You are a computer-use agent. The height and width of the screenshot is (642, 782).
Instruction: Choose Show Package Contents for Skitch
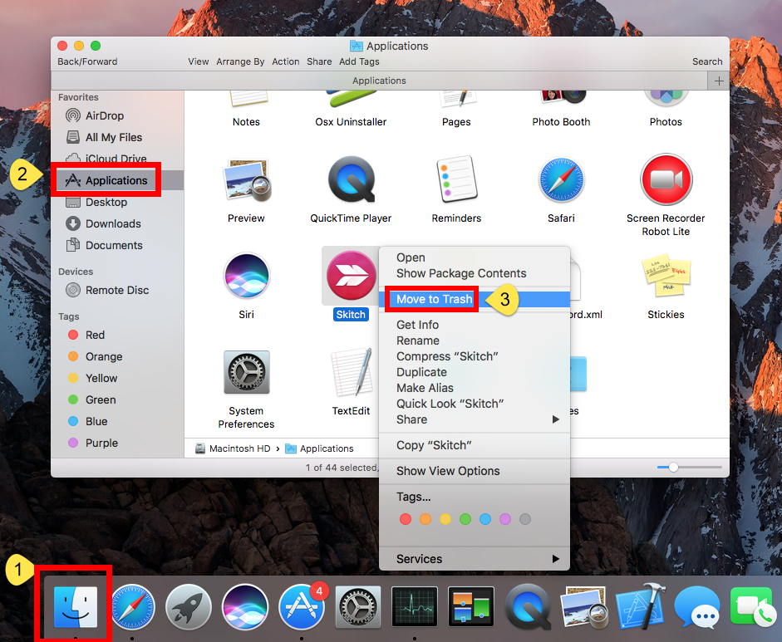[460, 272]
